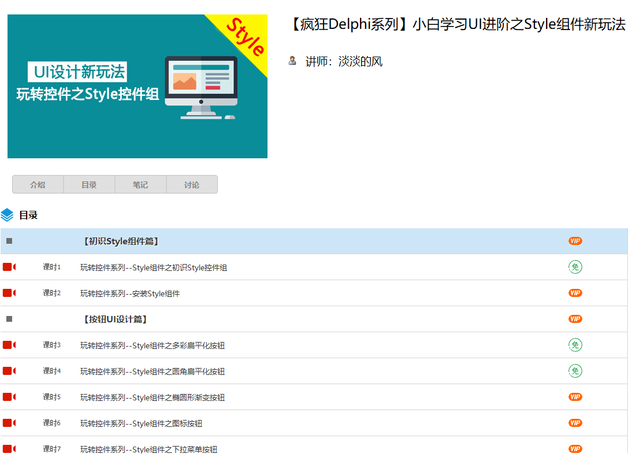
Task: Click the video icon next to 课时7
Action: click(x=9, y=448)
